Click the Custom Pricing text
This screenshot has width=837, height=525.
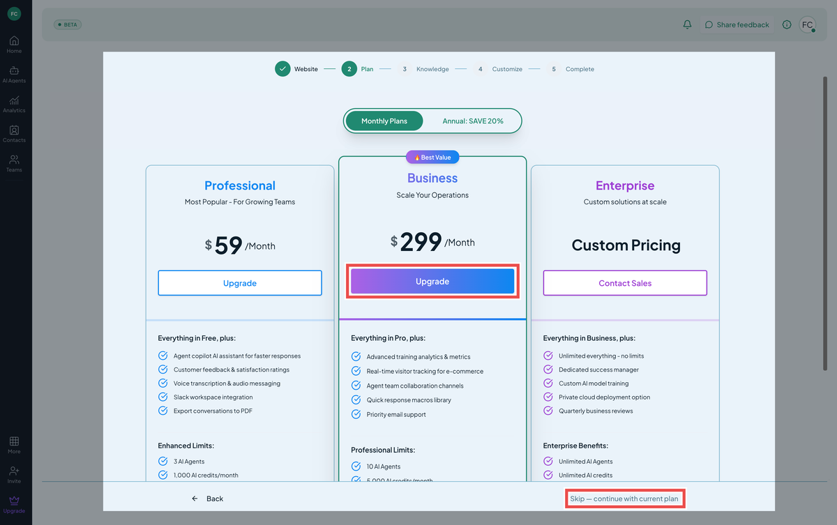626,245
